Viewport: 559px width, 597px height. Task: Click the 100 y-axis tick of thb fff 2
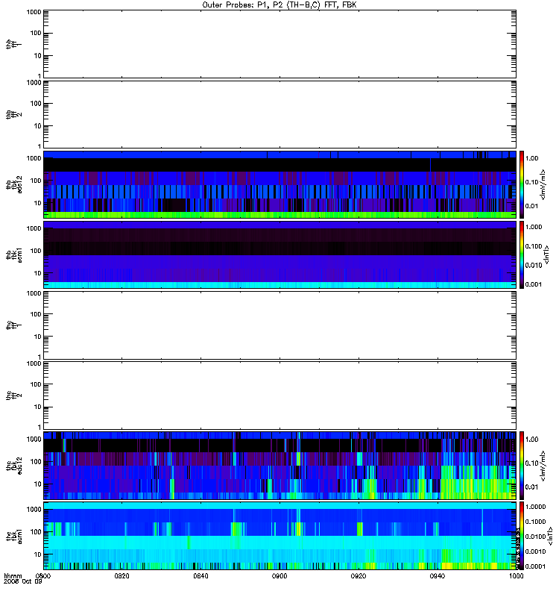[36, 104]
